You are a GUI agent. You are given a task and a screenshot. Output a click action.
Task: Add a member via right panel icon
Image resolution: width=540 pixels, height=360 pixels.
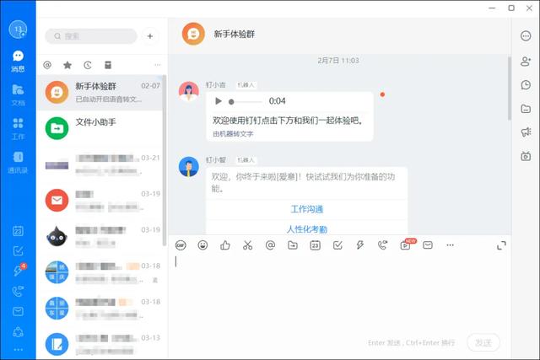click(x=526, y=62)
